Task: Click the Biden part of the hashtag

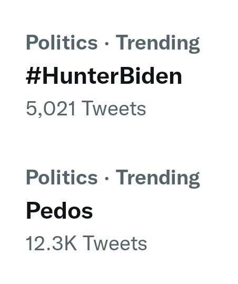Action: pos(151,76)
